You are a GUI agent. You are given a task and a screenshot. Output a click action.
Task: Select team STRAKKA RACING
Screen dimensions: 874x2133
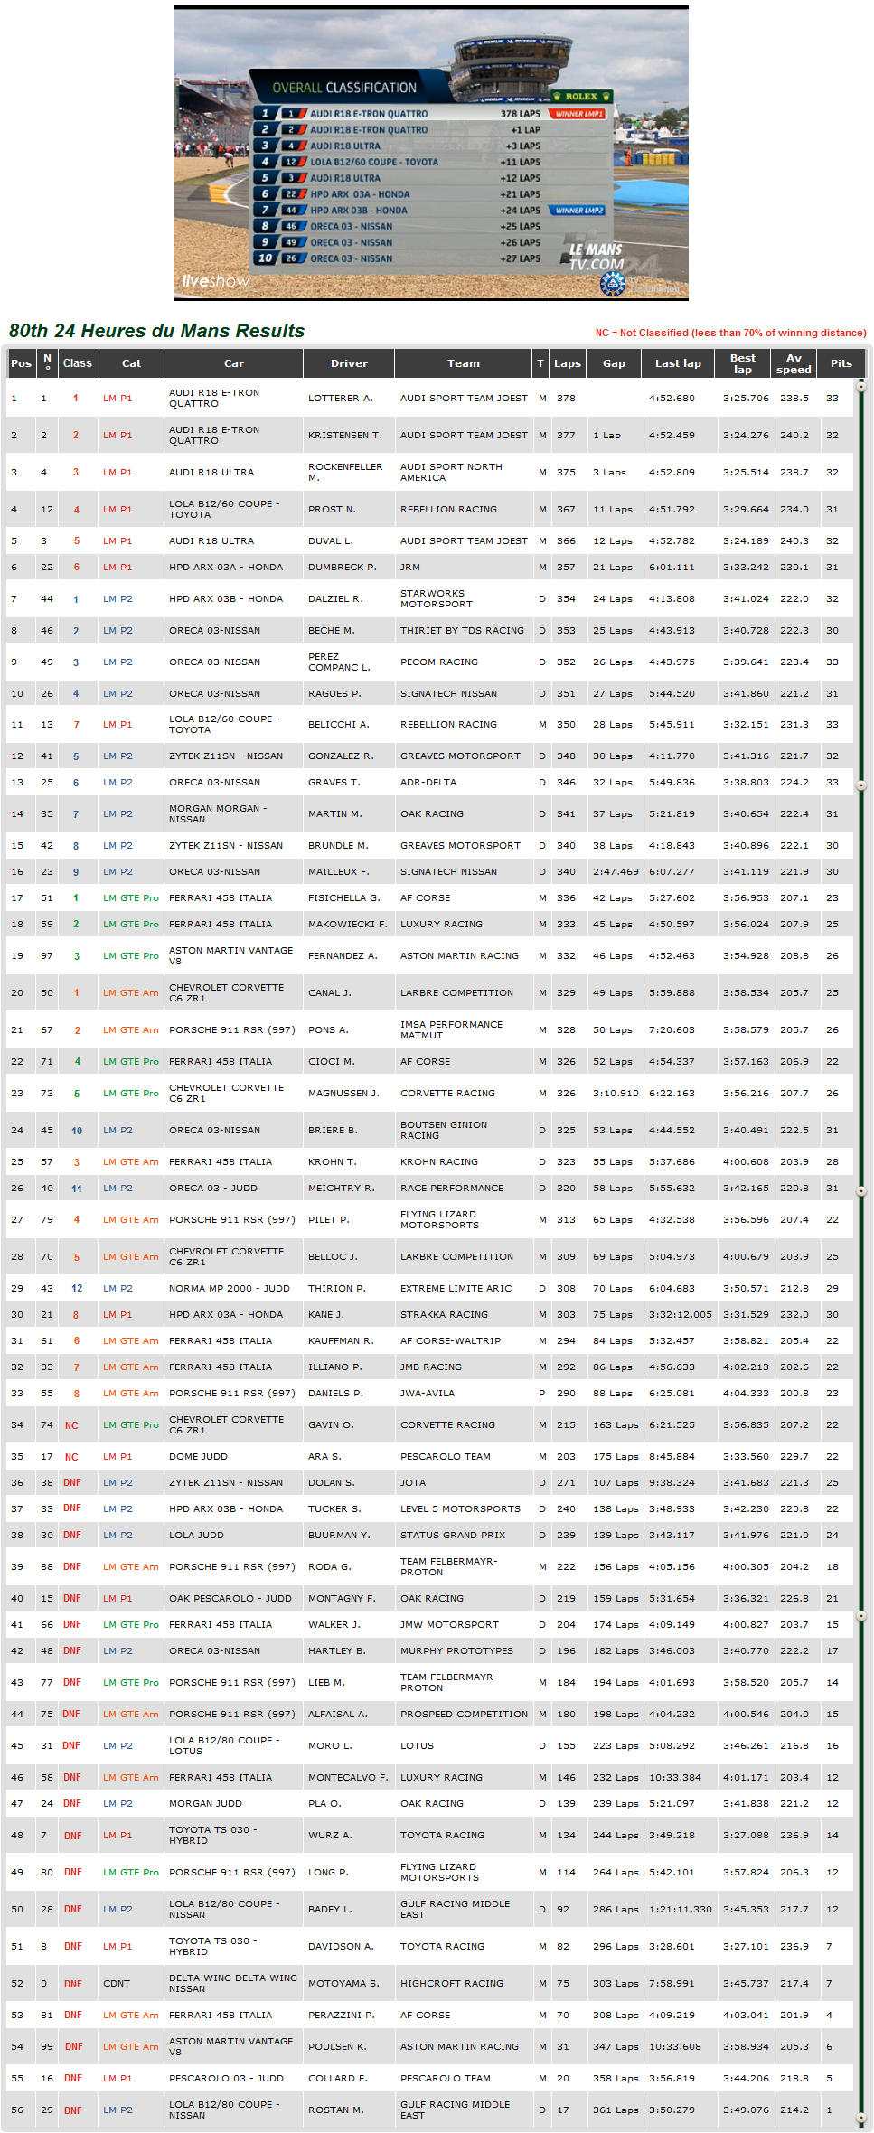point(444,1314)
